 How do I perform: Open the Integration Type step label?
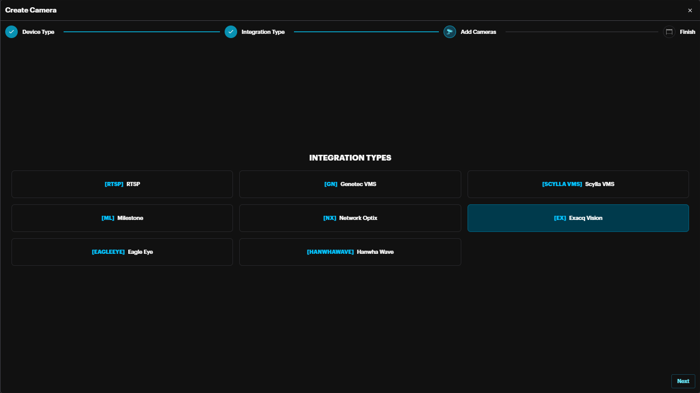click(263, 32)
